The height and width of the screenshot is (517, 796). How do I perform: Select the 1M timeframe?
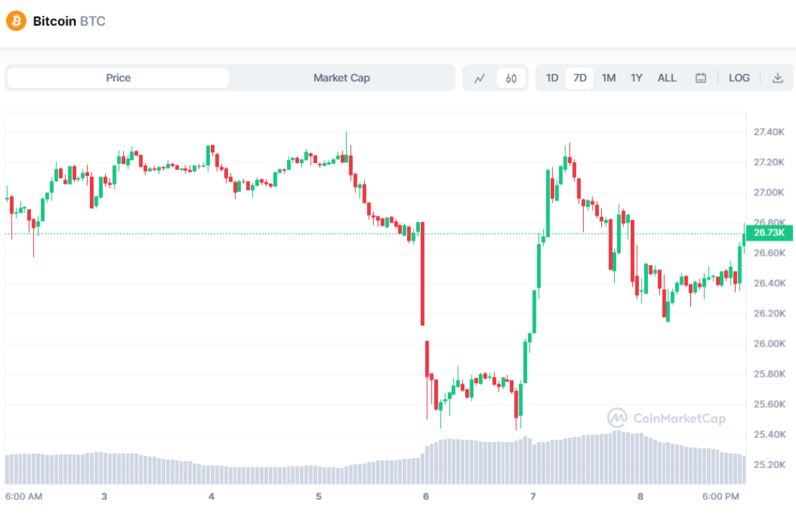point(608,78)
